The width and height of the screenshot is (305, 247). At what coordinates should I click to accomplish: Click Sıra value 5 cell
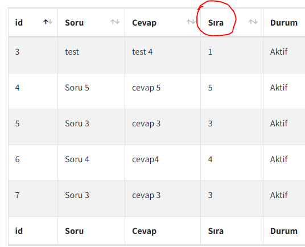tap(210, 88)
